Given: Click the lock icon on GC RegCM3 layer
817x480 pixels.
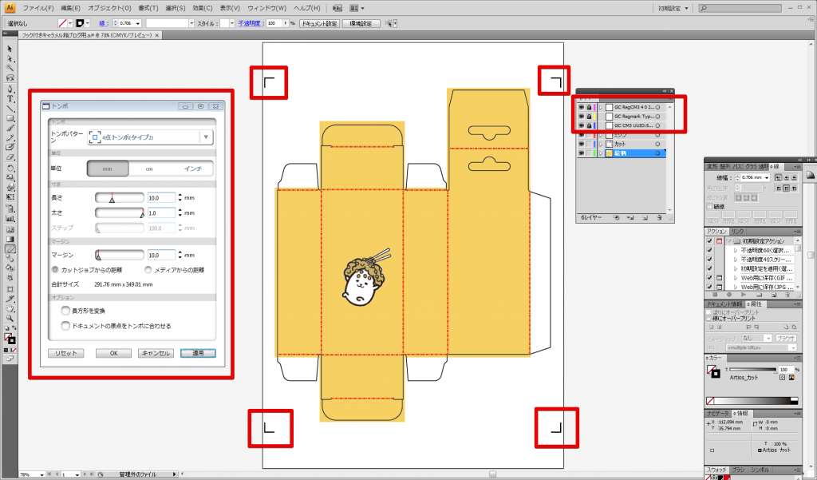Looking at the screenshot, I should (589, 108).
